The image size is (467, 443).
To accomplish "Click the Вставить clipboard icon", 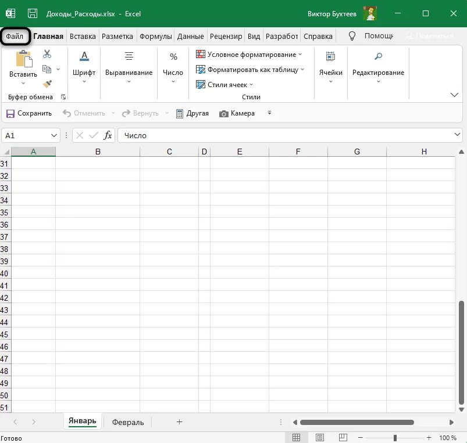I will pos(24,59).
